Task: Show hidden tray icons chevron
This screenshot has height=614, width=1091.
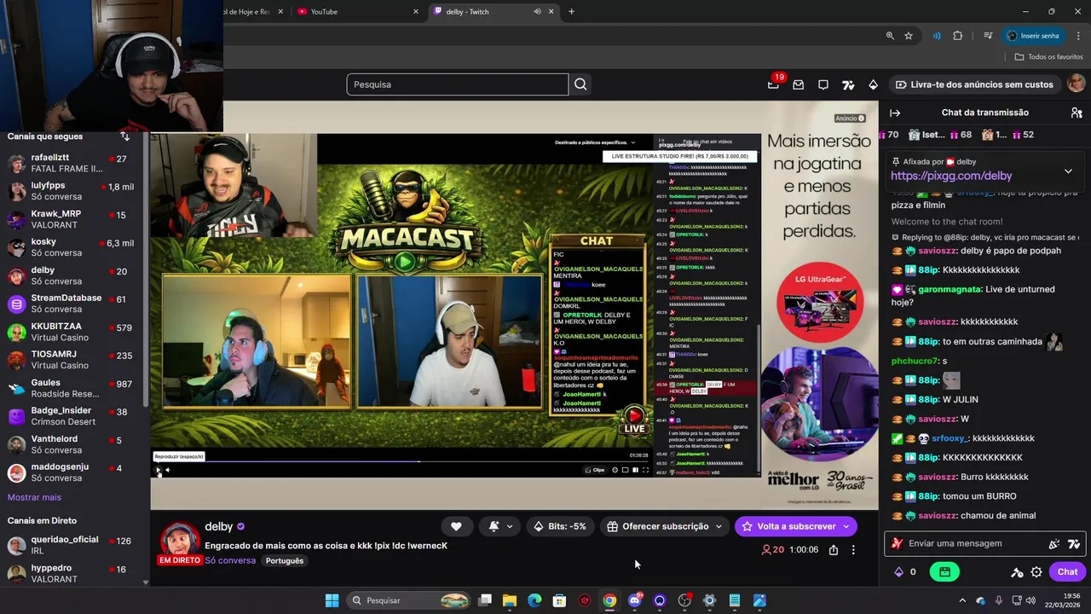Action: click(x=962, y=600)
